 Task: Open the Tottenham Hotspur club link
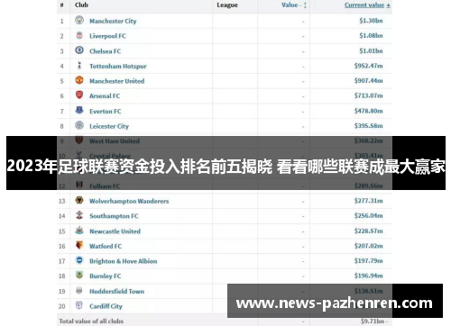tap(118, 66)
